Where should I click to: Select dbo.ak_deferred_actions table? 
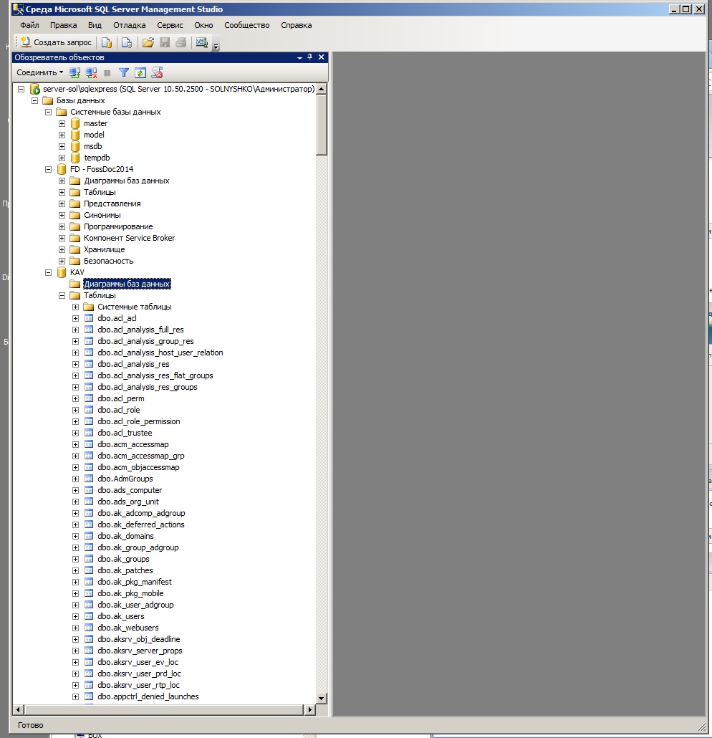140,524
